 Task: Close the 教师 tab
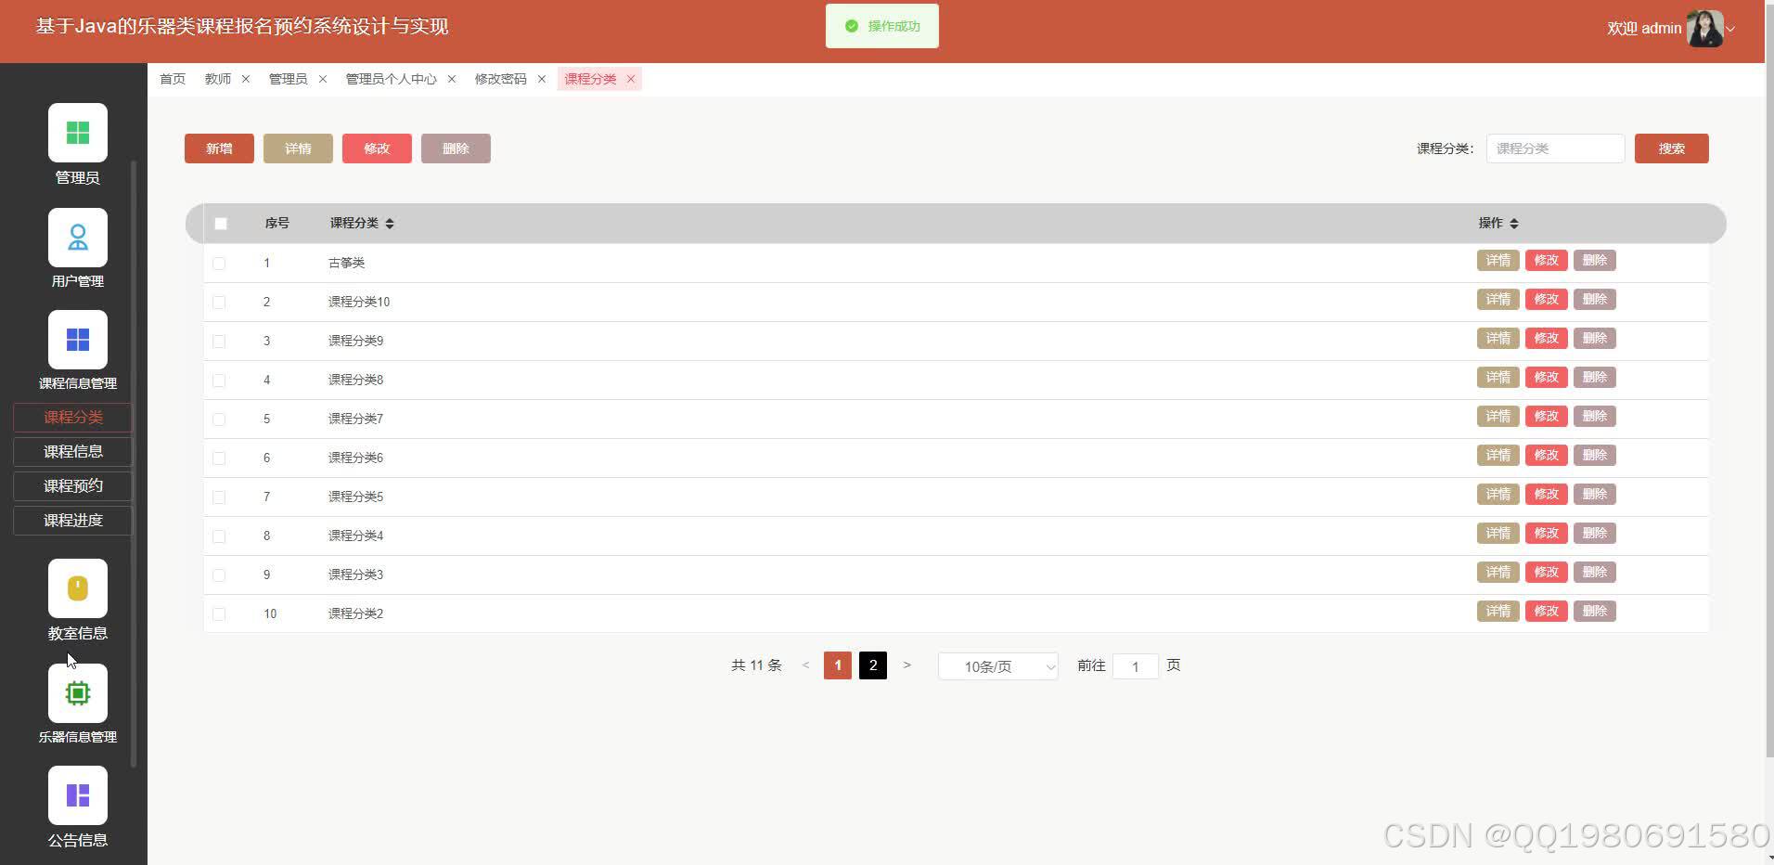246,79
